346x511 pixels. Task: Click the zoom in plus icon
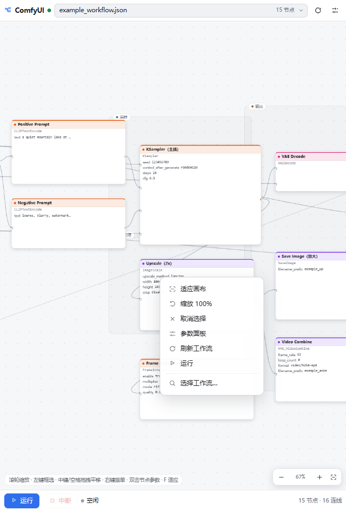coord(319,477)
